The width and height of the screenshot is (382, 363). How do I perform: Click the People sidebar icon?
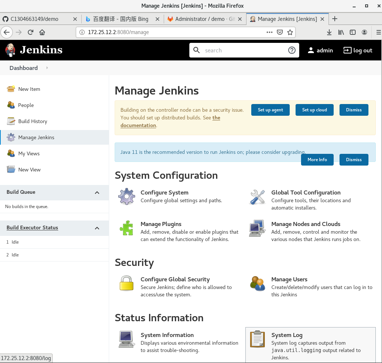(x=11, y=105)
